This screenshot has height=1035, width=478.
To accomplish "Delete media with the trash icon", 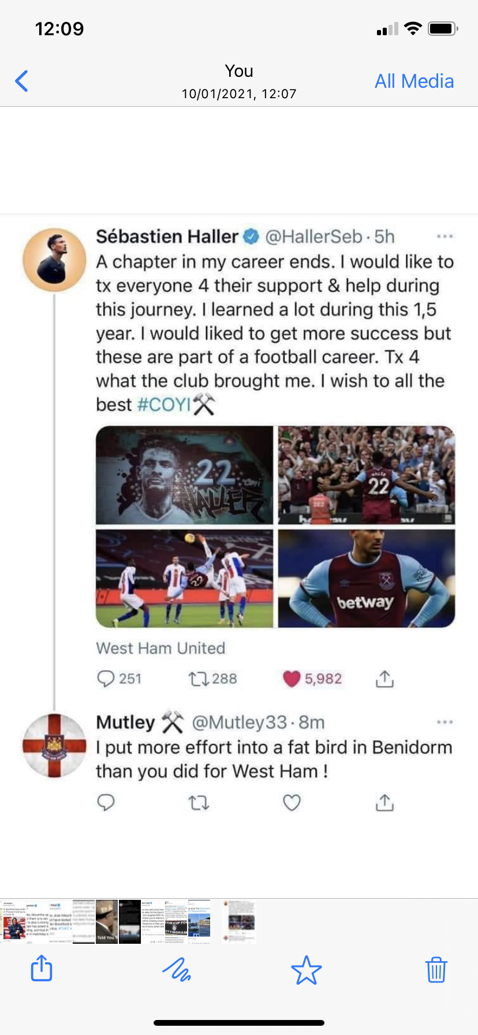I will coord(436,969).
